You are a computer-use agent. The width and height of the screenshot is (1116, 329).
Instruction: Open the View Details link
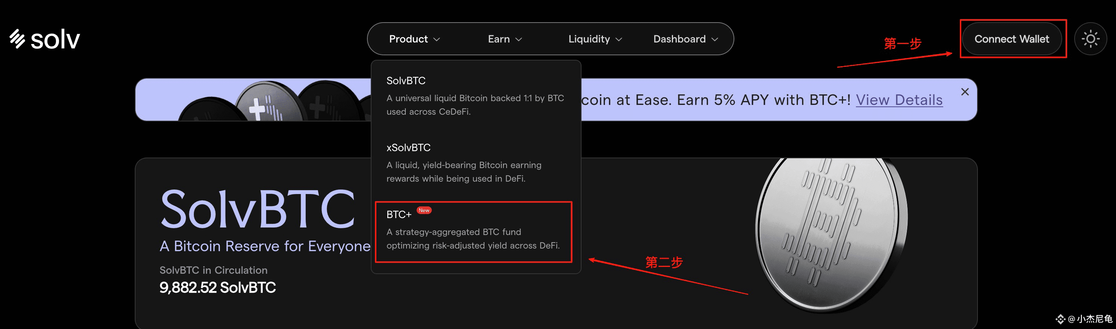click(899, 100)
